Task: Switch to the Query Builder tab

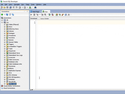Action: click(x=45, y=19)
